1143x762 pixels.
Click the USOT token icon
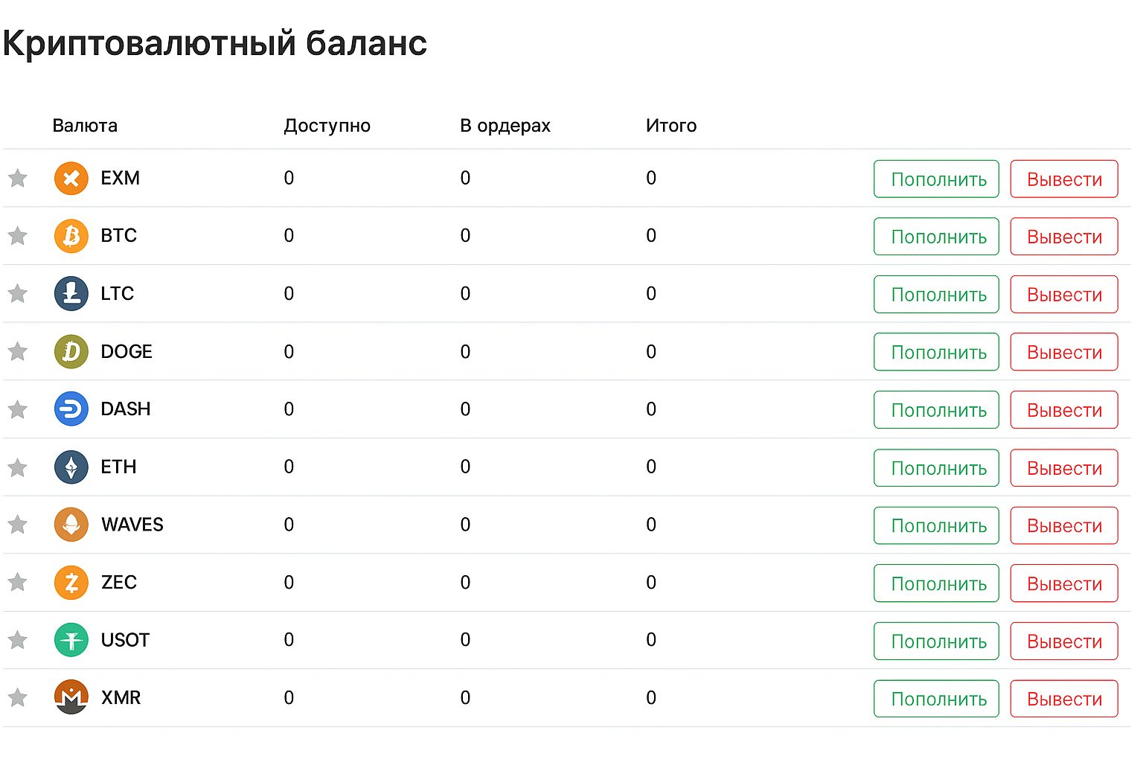71,640
